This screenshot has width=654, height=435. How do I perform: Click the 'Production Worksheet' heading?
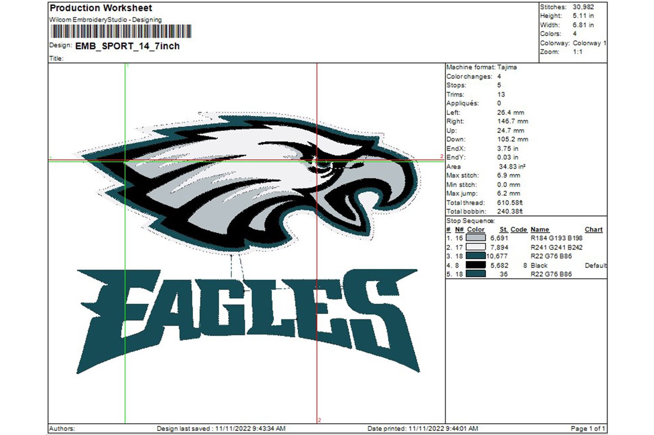tap(101, 8)
